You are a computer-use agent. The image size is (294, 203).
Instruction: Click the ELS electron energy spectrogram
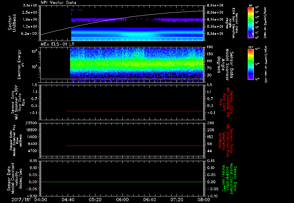click(136, 65)
